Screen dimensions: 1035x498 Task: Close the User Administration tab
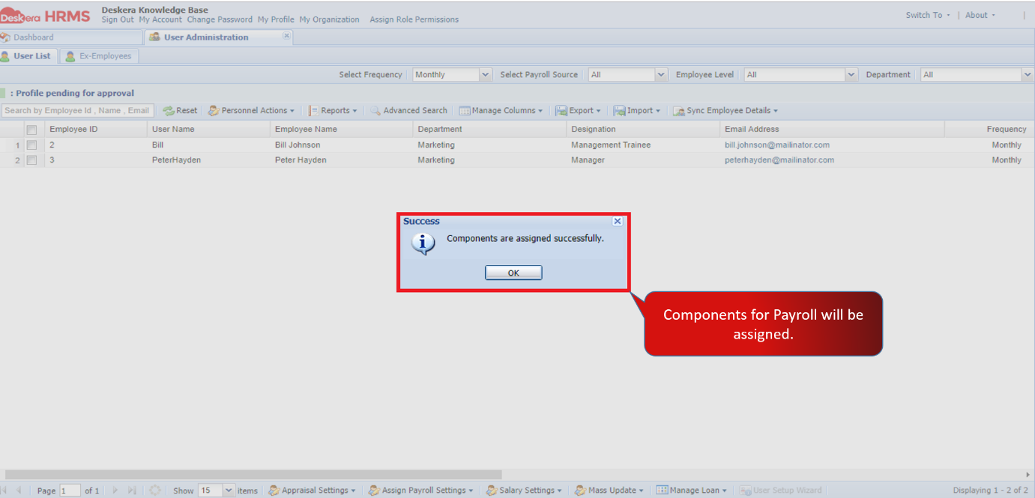[x=286, y=35]
